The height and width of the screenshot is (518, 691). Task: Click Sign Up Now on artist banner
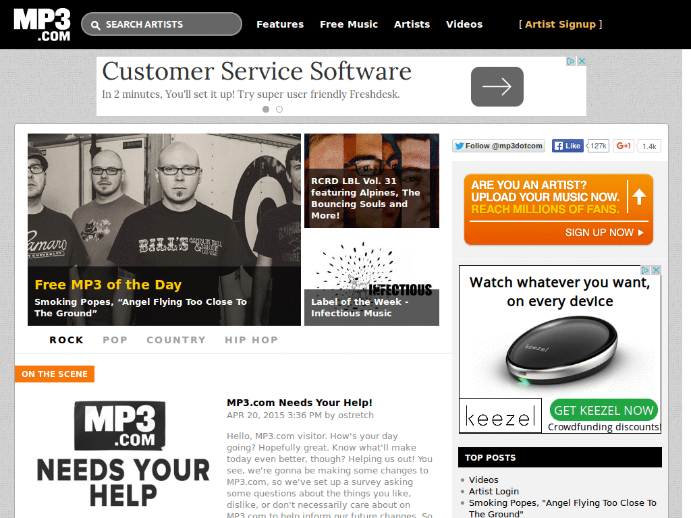coord(604,233)
